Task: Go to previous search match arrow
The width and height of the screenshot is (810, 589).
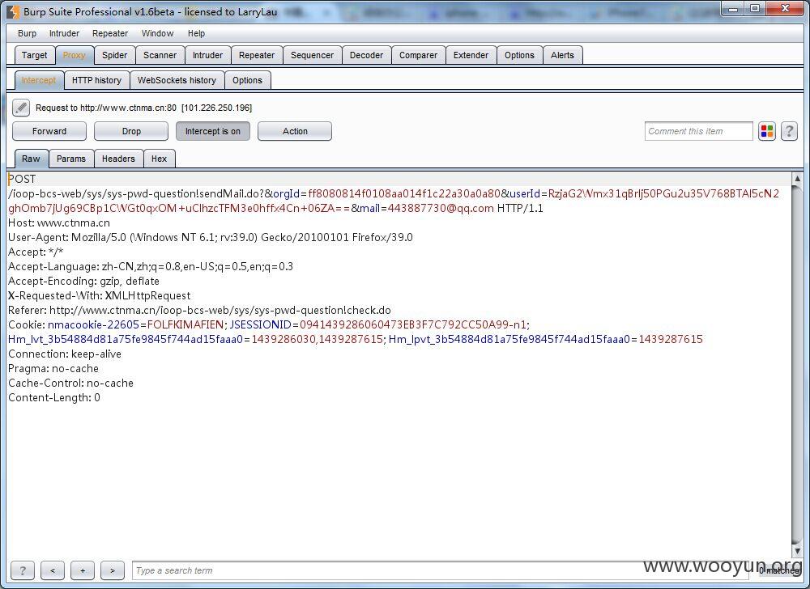Action: (52, 570)
